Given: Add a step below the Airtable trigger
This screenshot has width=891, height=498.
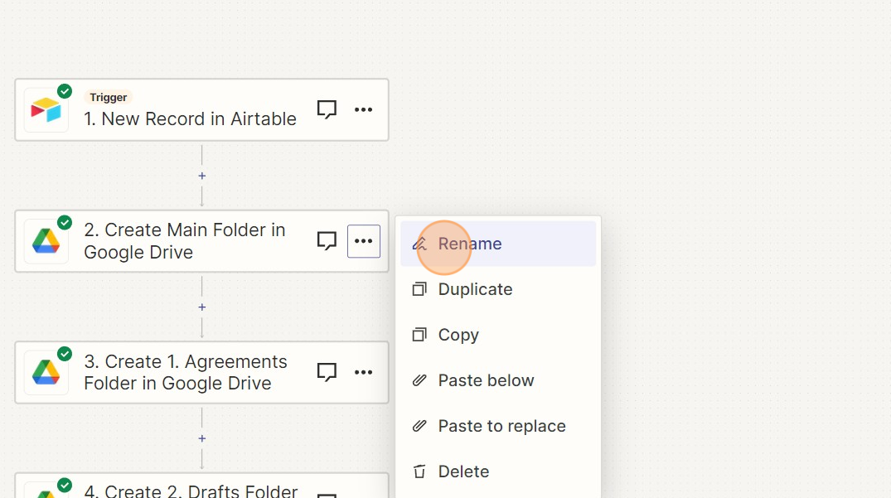Looking at the screenshot, I should [x=201, y=176].
